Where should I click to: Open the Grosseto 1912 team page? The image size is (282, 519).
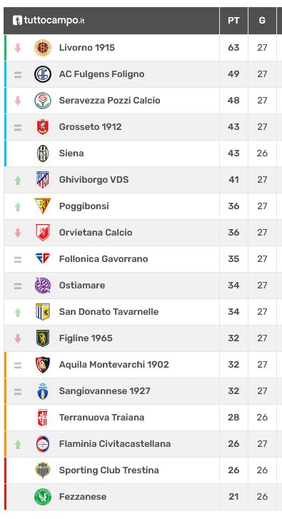tap(91, 127)
